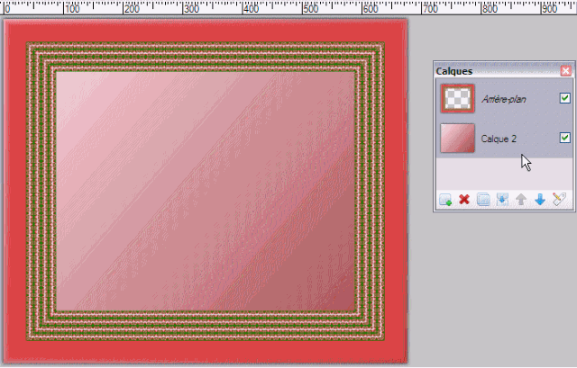Delete the selected layer with red X
The width and height of the screenshot is (577, 368).
click(x=464, y=199)
